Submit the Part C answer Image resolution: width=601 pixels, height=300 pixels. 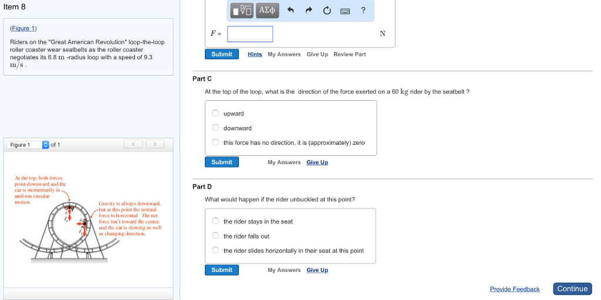(222, 162)
